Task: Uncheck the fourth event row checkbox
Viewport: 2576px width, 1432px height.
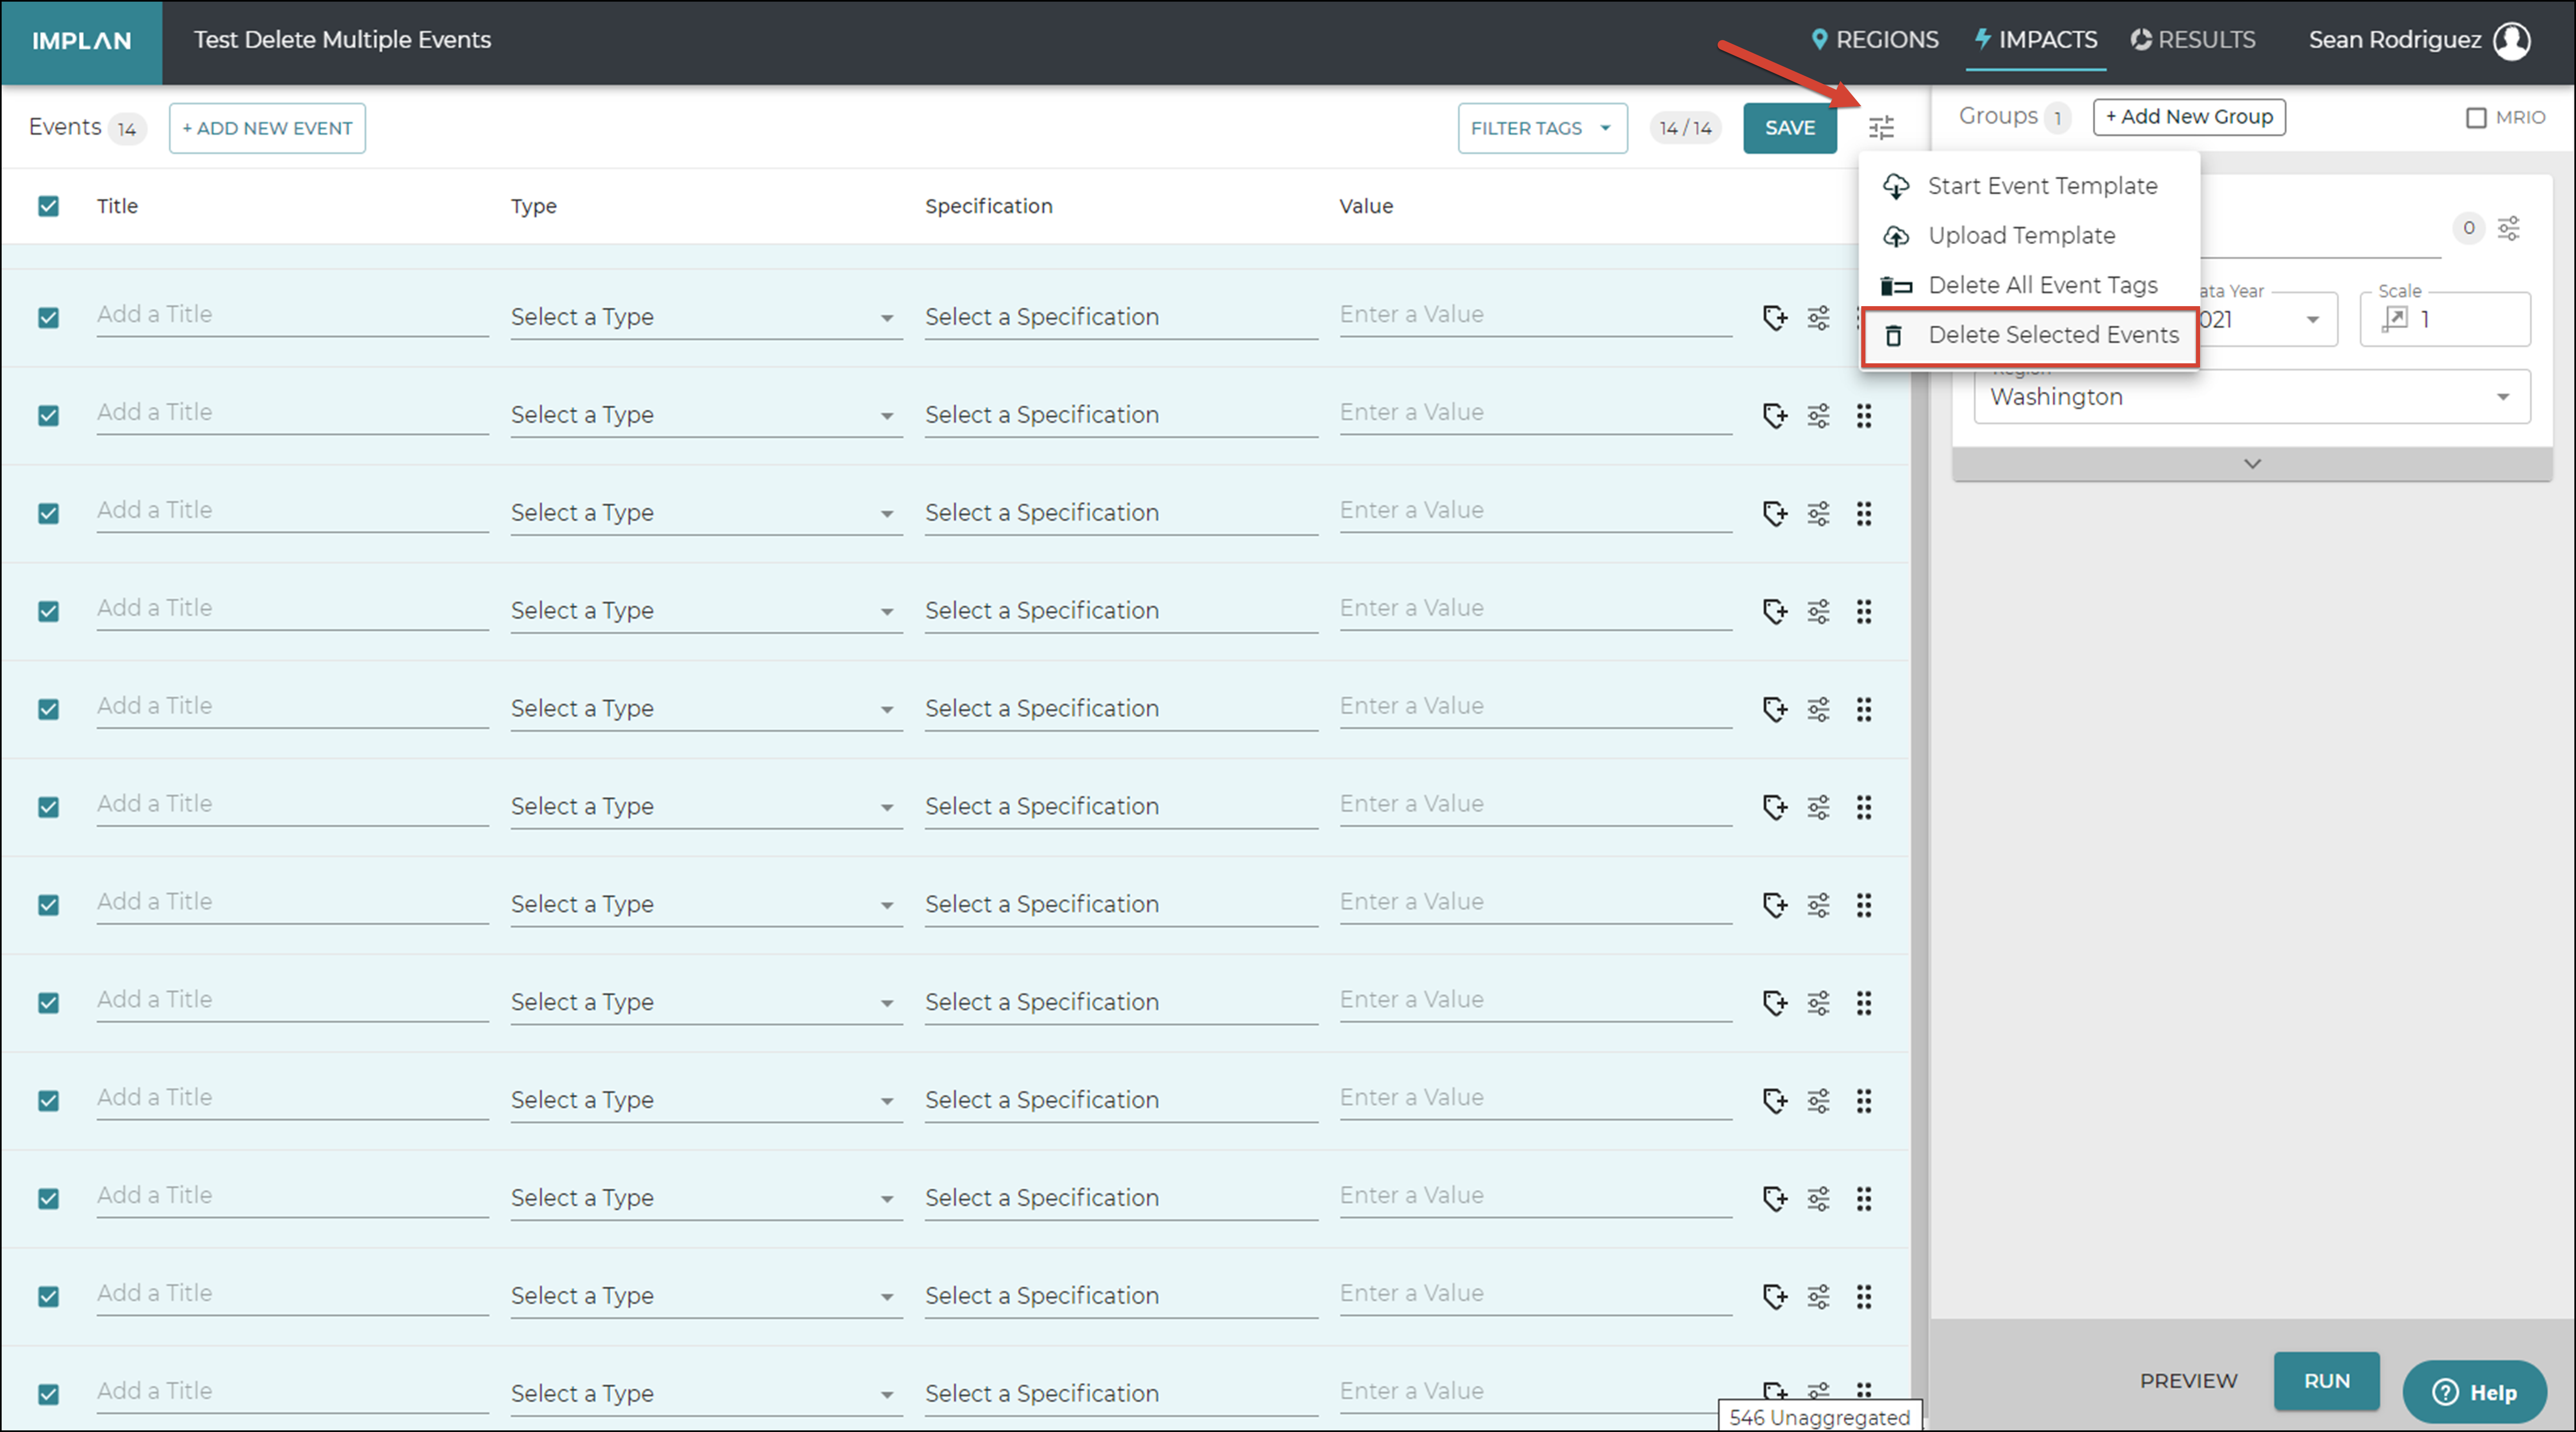Action: [48, 612]
